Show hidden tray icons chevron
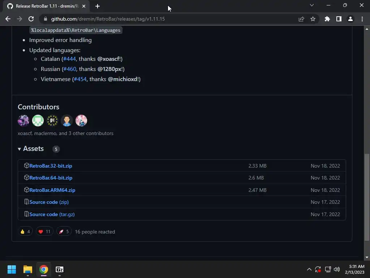This screenshot has height=278, width=370. pos(309,269)
